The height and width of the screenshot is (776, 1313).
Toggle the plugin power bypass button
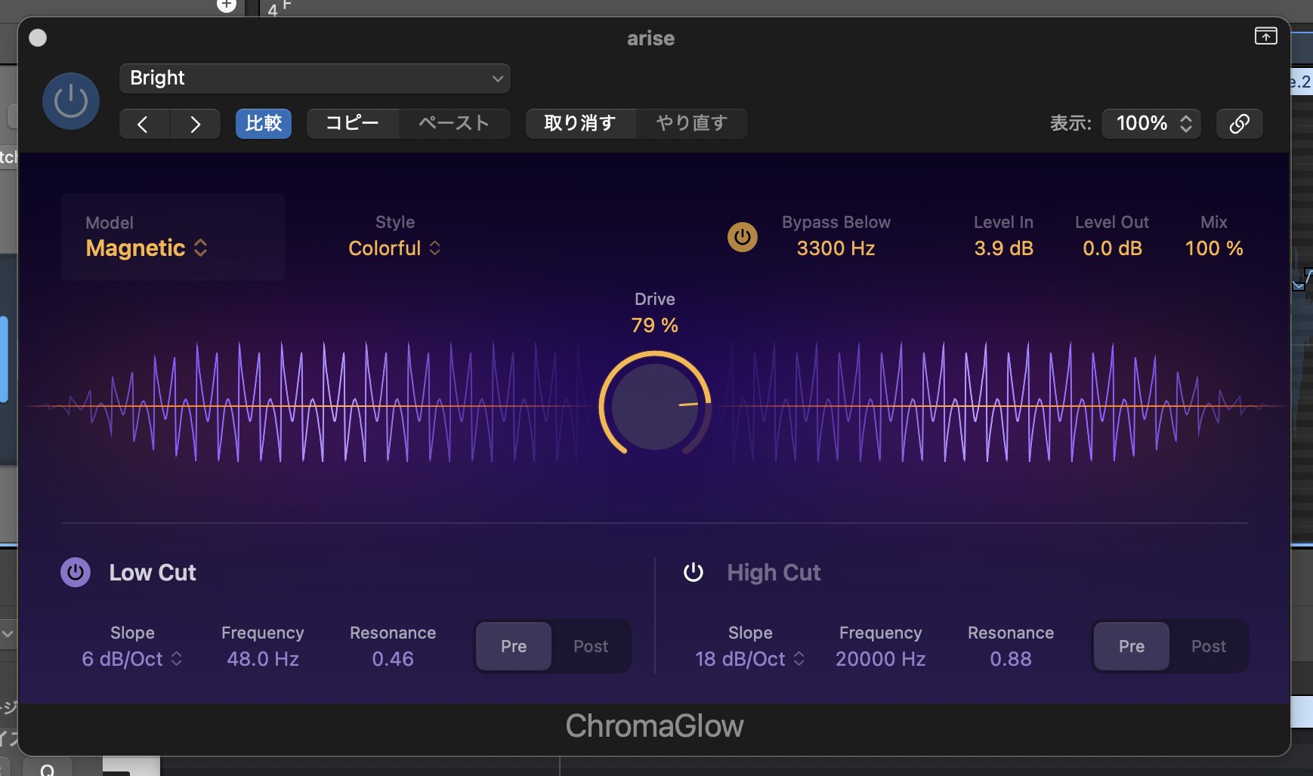pyautogui.click(x=71, y=101)
